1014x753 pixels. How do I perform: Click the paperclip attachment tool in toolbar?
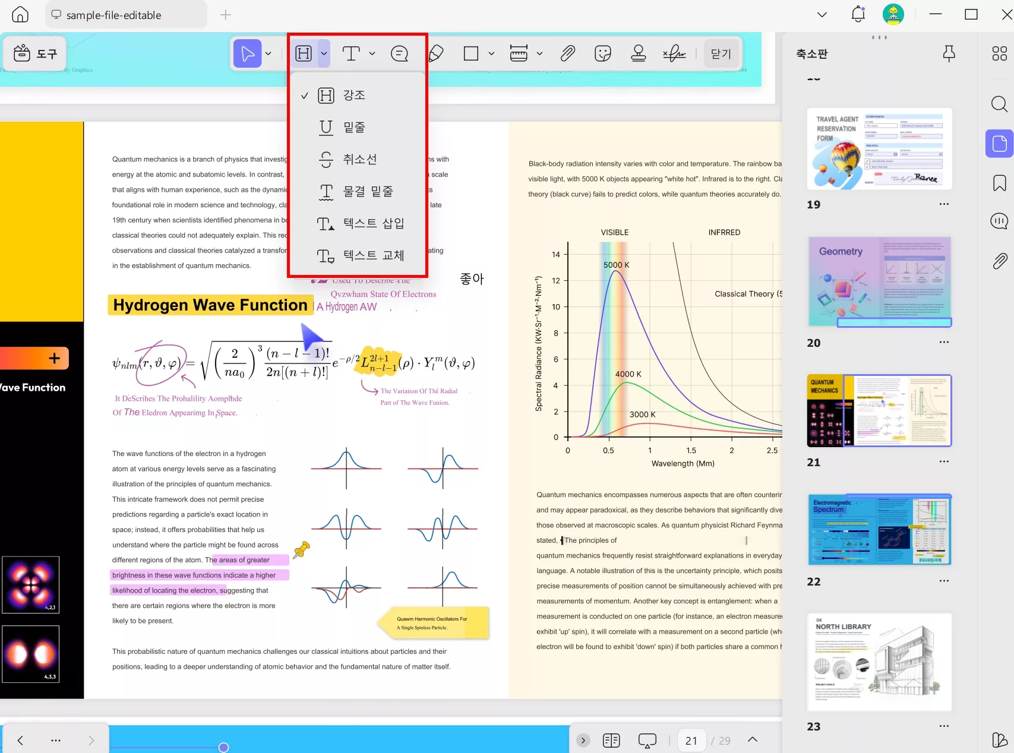567,53
